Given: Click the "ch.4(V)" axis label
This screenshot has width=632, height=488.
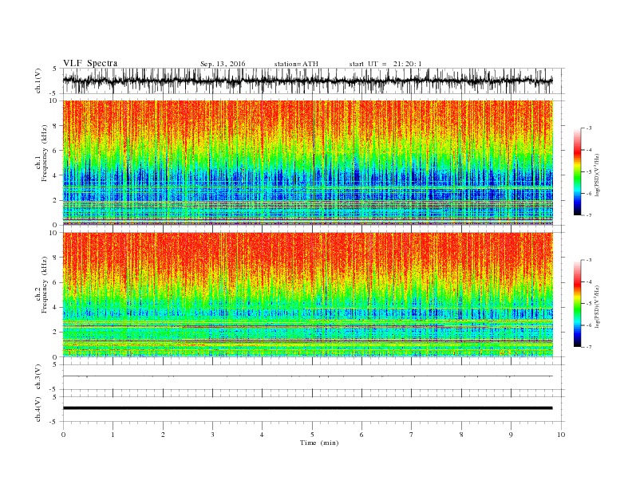Looking at the screenshot, I should [x=38, y=409].
